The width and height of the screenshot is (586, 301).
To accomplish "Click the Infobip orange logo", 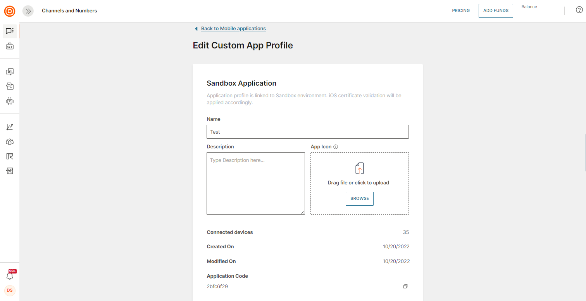I will (10, 11).
